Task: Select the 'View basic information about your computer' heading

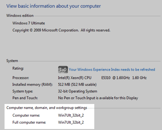Action: point(53,6)
